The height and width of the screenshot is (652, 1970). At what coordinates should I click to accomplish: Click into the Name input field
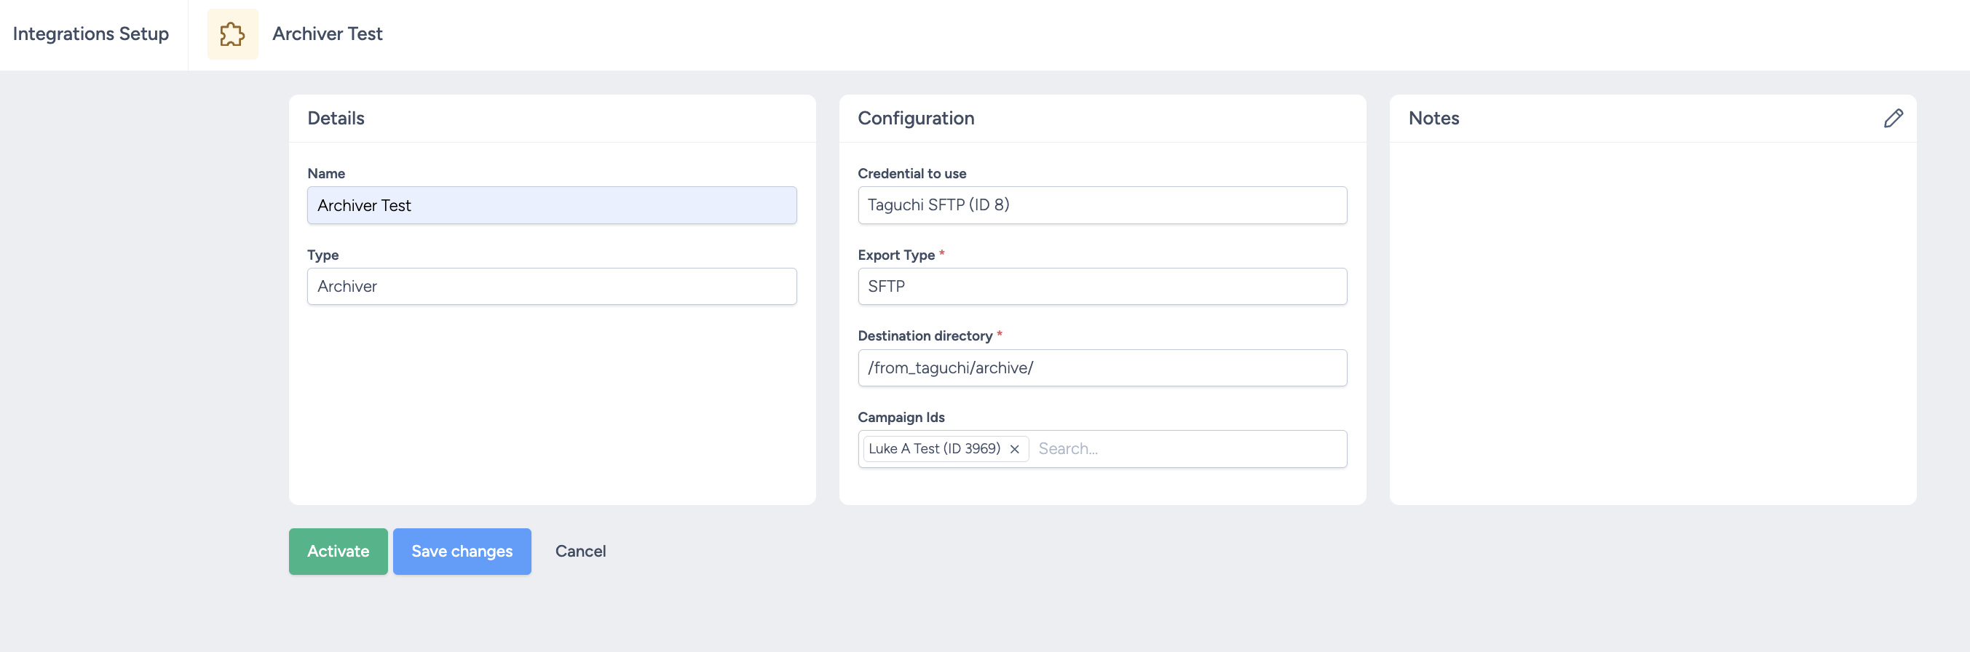click(551, 206)
